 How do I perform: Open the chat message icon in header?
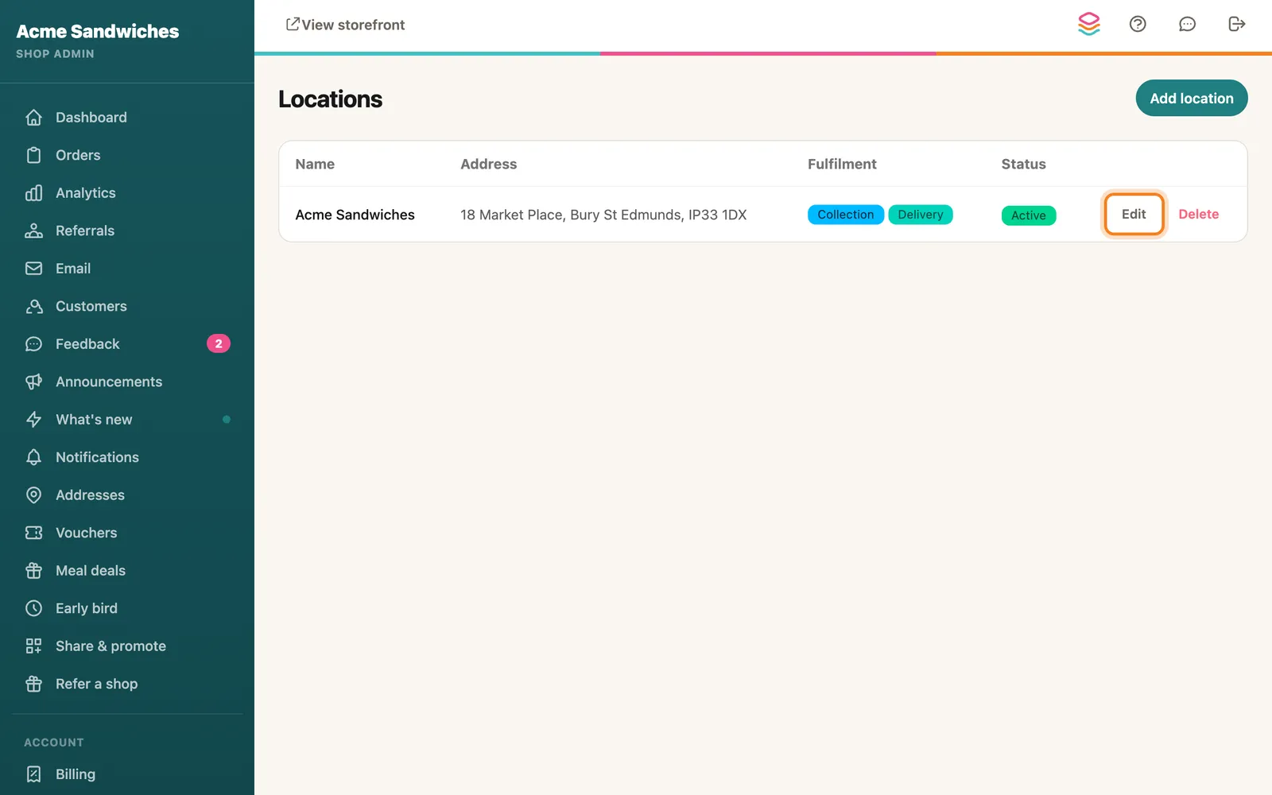pyautogui.click(x=1187, y=24)
